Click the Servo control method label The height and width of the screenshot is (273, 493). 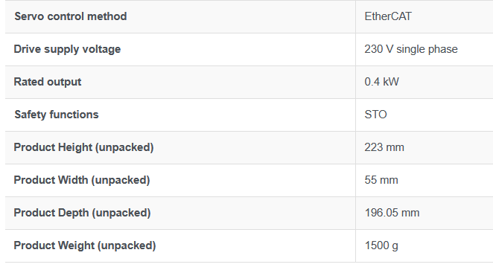tap(71, 16)
